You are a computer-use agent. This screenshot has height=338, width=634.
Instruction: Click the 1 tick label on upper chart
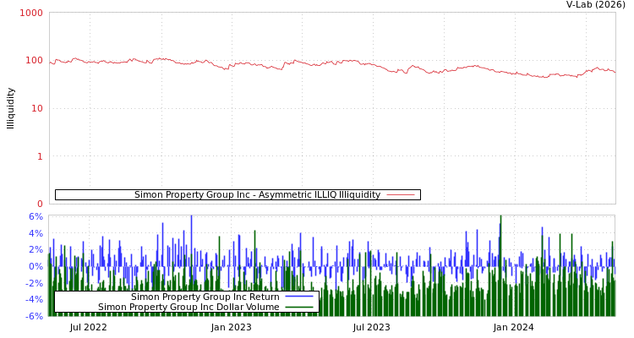tap(40, 156)
